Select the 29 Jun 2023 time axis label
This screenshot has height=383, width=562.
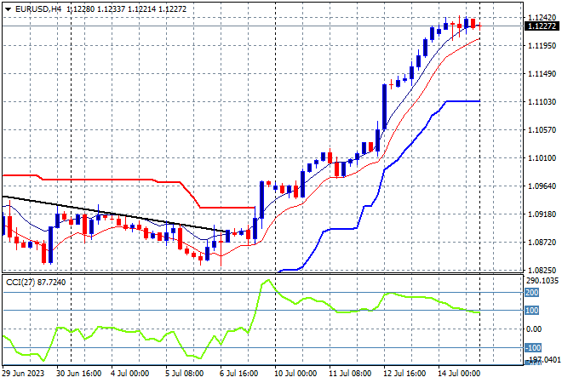(23, 374)
